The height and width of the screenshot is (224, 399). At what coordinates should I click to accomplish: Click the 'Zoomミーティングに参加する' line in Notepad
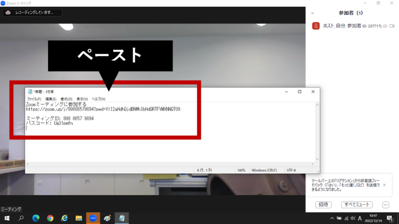(56, 105)
